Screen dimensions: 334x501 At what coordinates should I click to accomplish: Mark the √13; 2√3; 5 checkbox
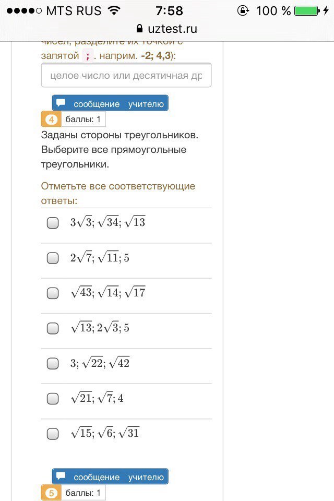click(53, 328)
